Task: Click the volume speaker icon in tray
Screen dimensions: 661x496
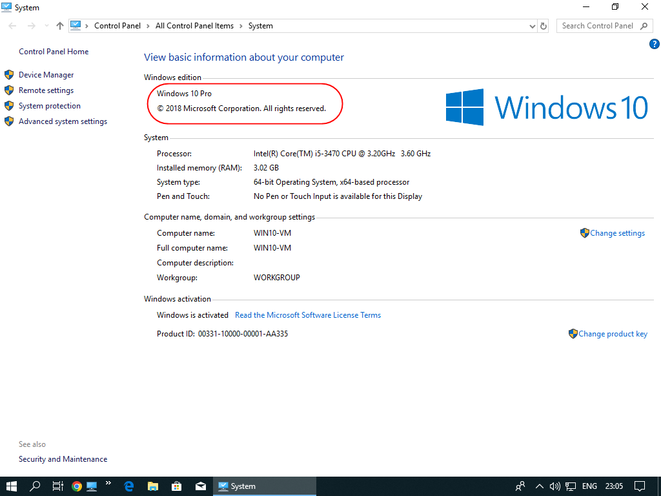Action: [554, 486]
